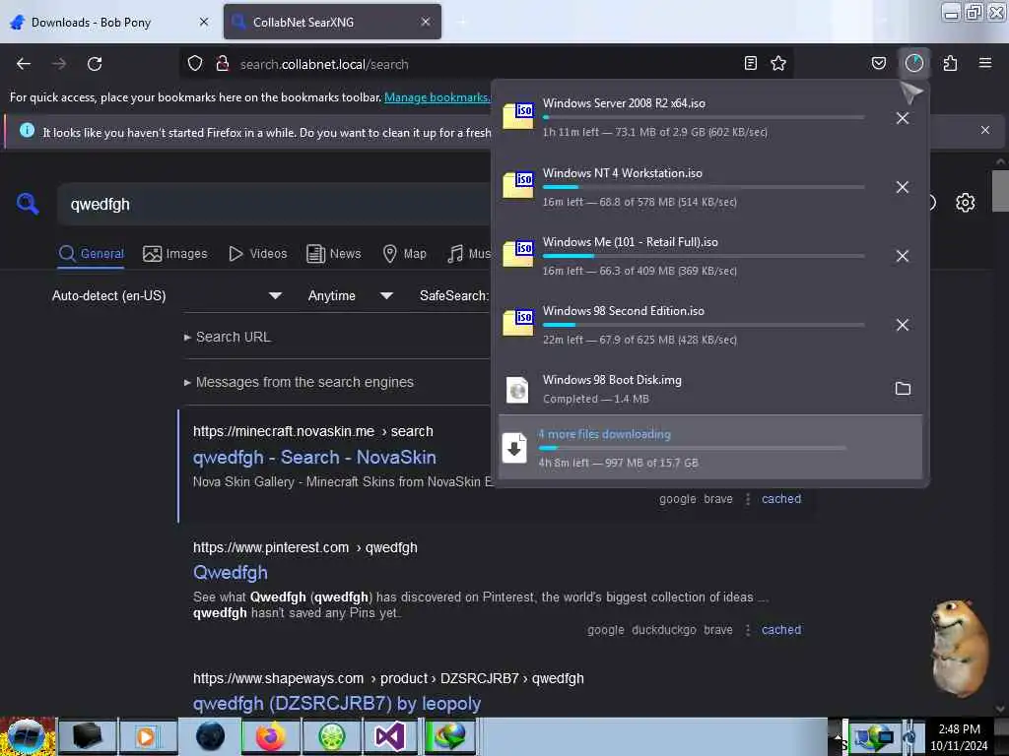The height and width of the screenshot is (756, 1009).
Task: Show the 4 more files downloading
Action: click(709, 447)
